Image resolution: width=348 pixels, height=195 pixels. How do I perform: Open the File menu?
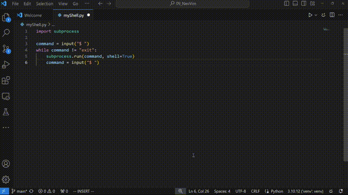[15, 4]
